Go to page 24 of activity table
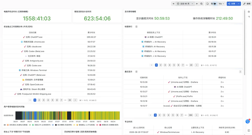 click(x=70, y=100)
